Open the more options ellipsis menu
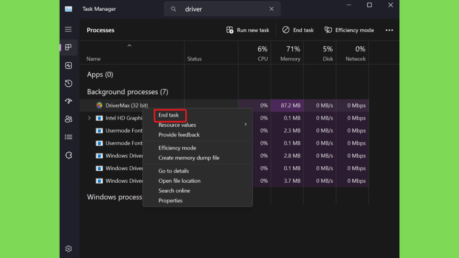Image resolution: width=459 pixels, height=258 pixels. 389,30
